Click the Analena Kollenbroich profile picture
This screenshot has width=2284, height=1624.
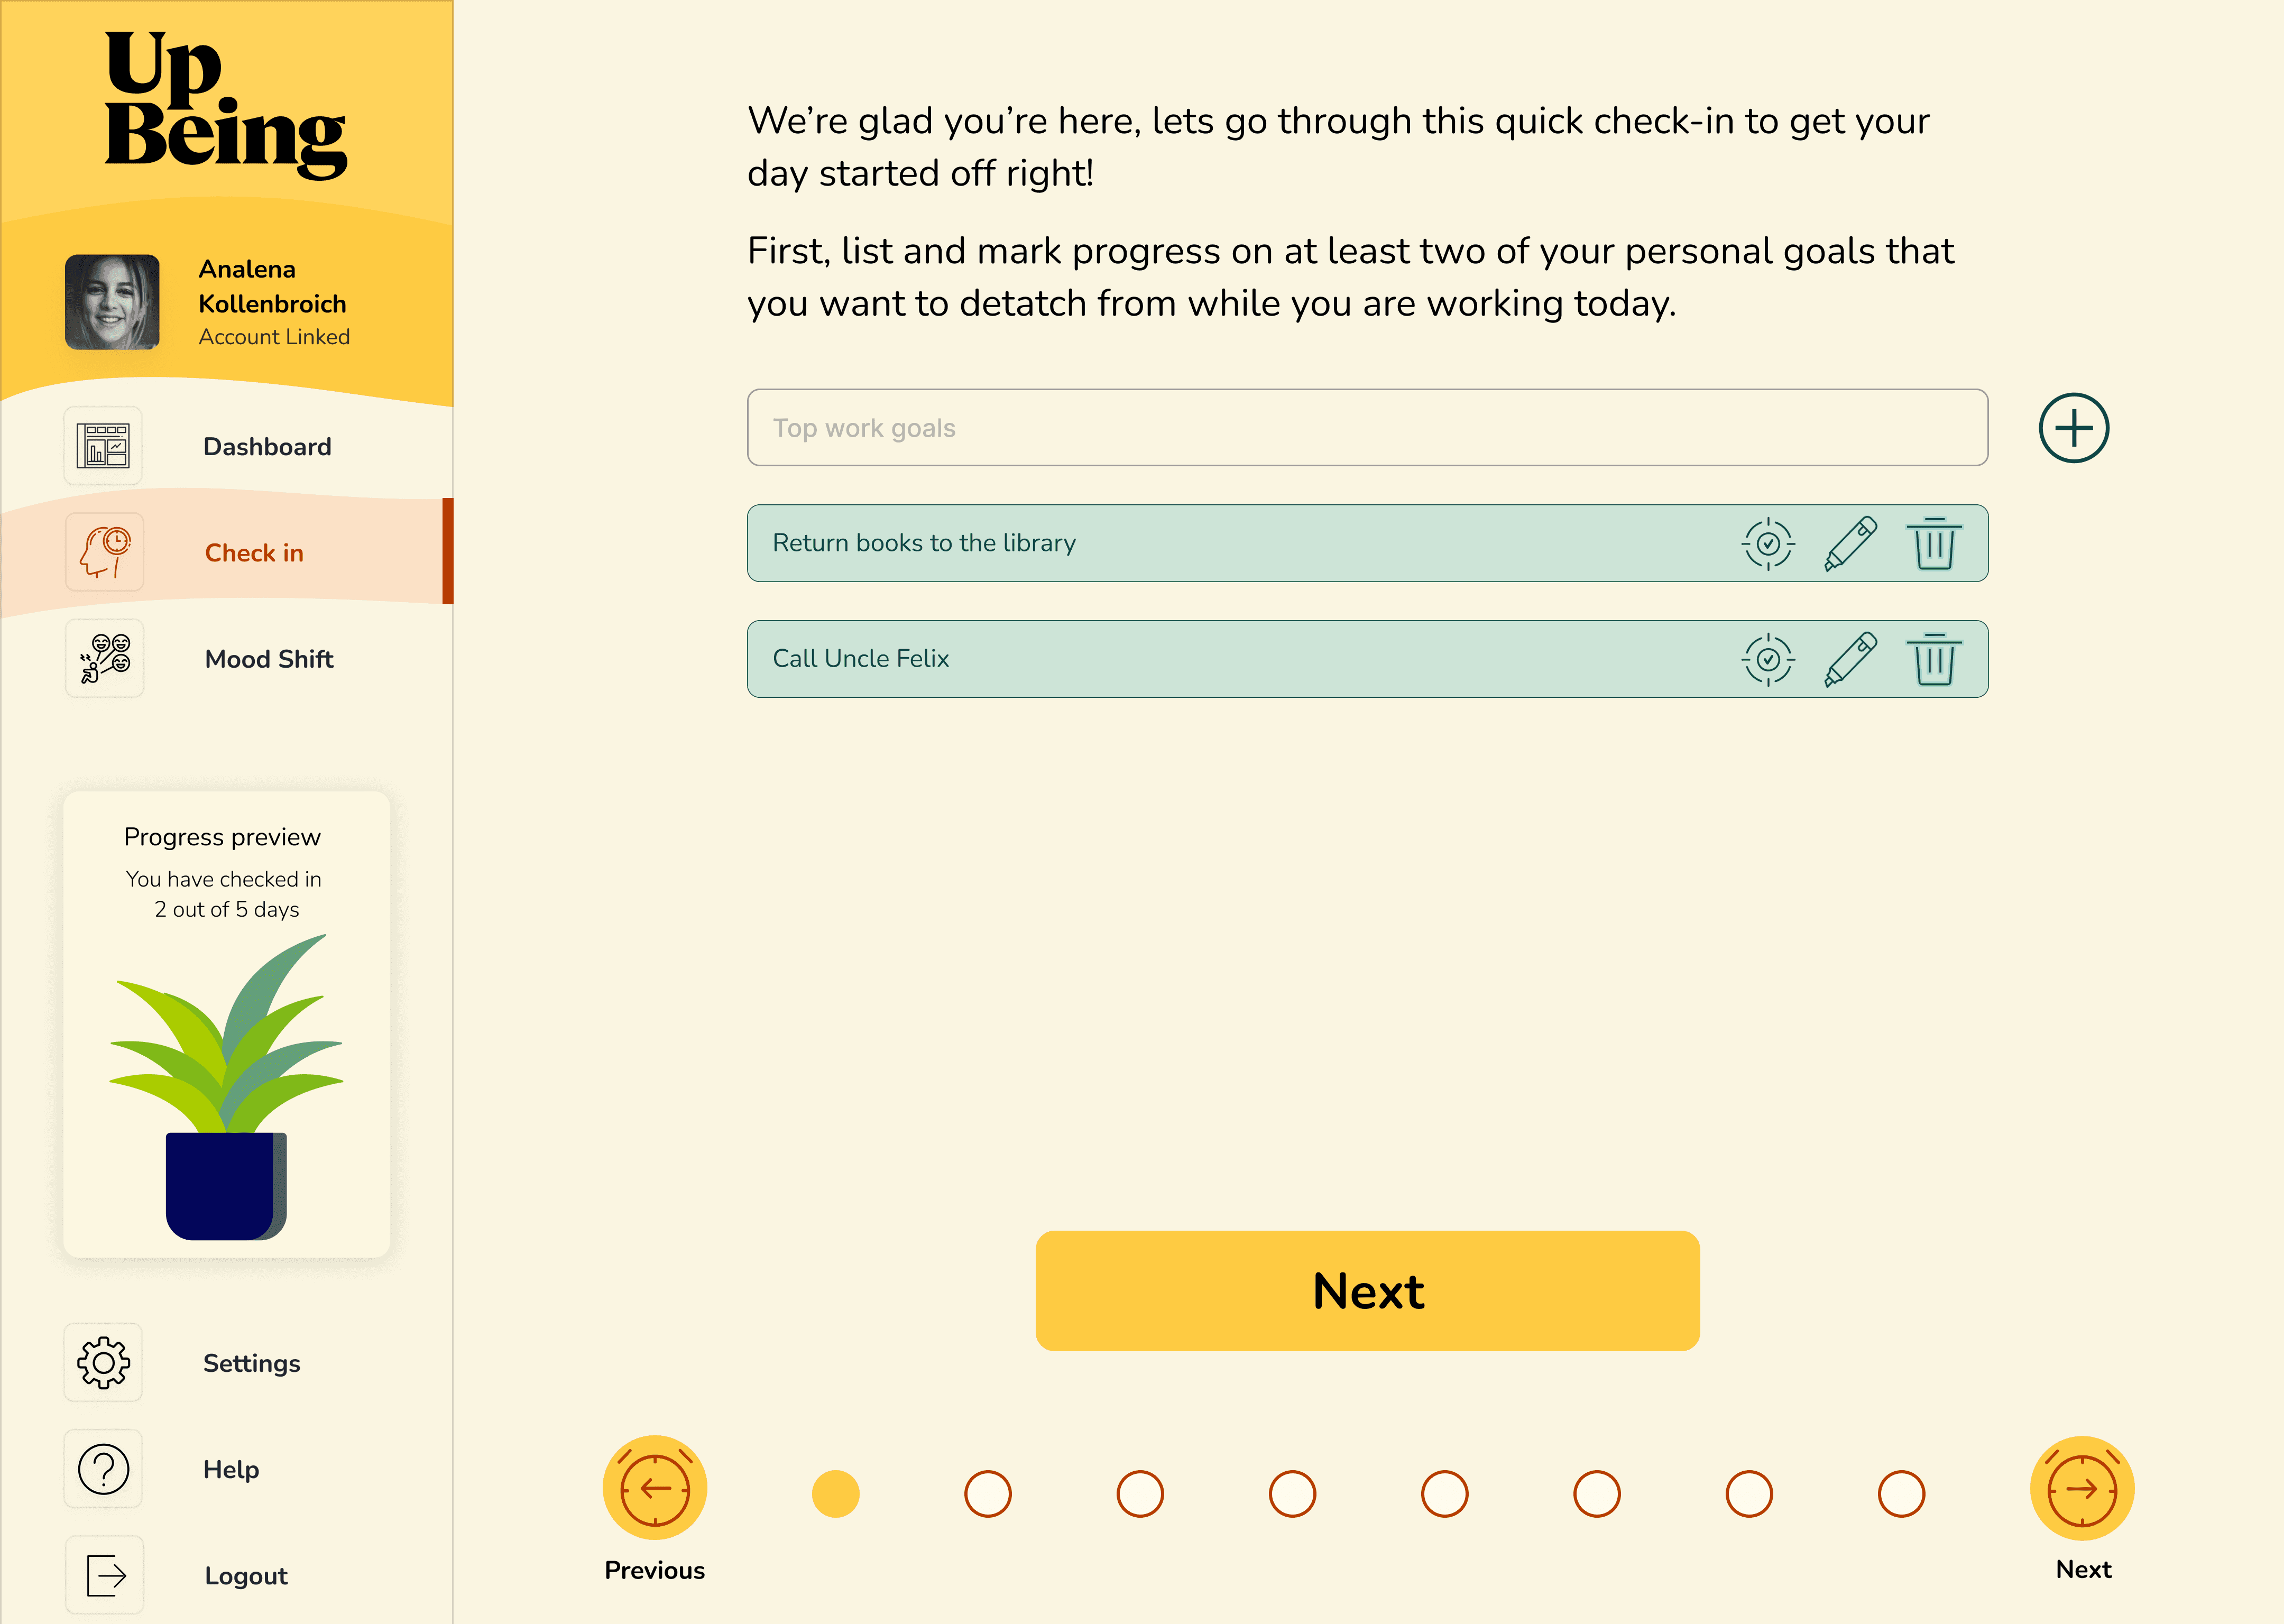[x=113, y=303]
